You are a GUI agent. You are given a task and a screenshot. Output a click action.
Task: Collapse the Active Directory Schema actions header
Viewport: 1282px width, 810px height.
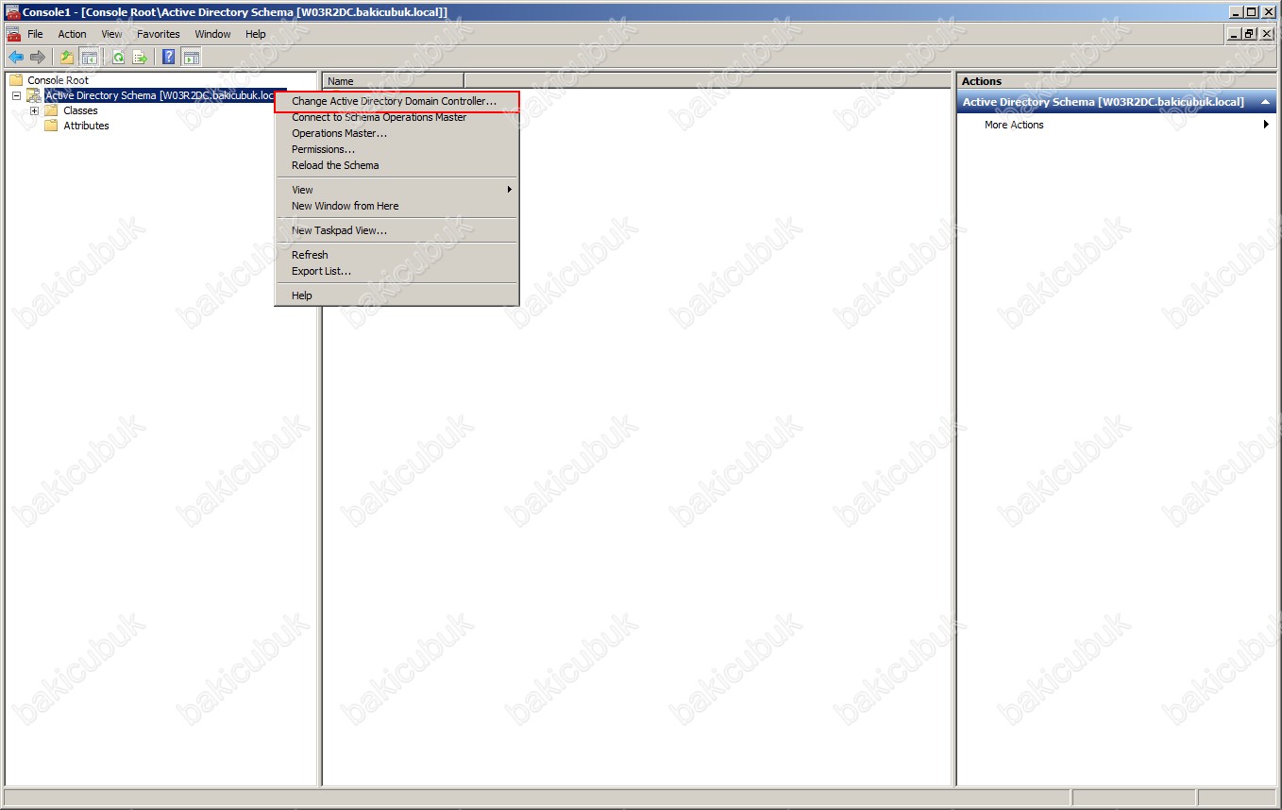click(1265, 102)
